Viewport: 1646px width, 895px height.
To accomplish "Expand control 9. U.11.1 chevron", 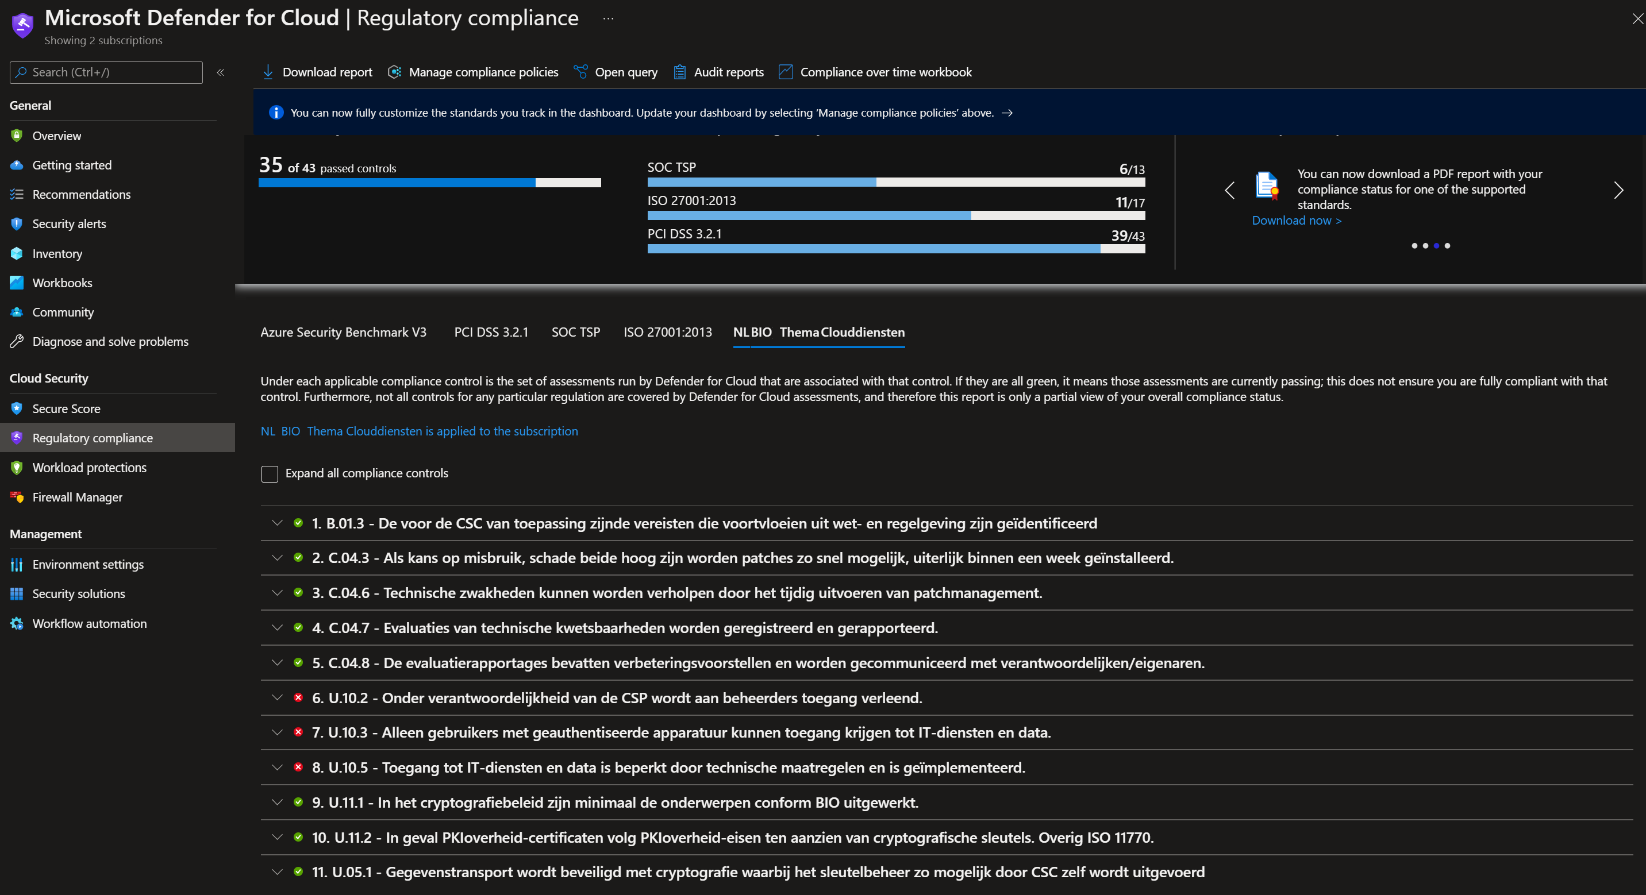I will point(276,803).
